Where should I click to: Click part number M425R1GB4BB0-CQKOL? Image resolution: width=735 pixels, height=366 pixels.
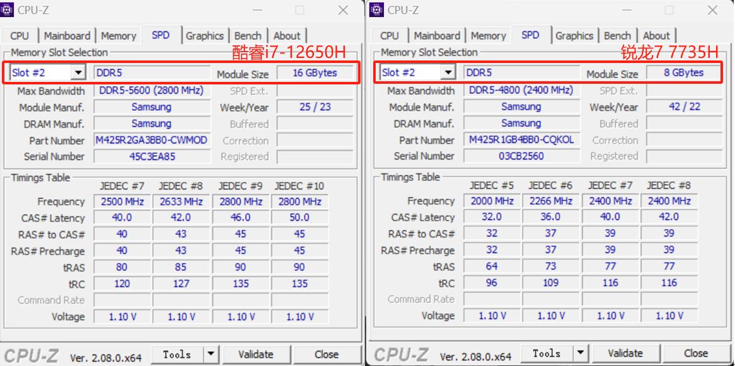click(521, 140)
